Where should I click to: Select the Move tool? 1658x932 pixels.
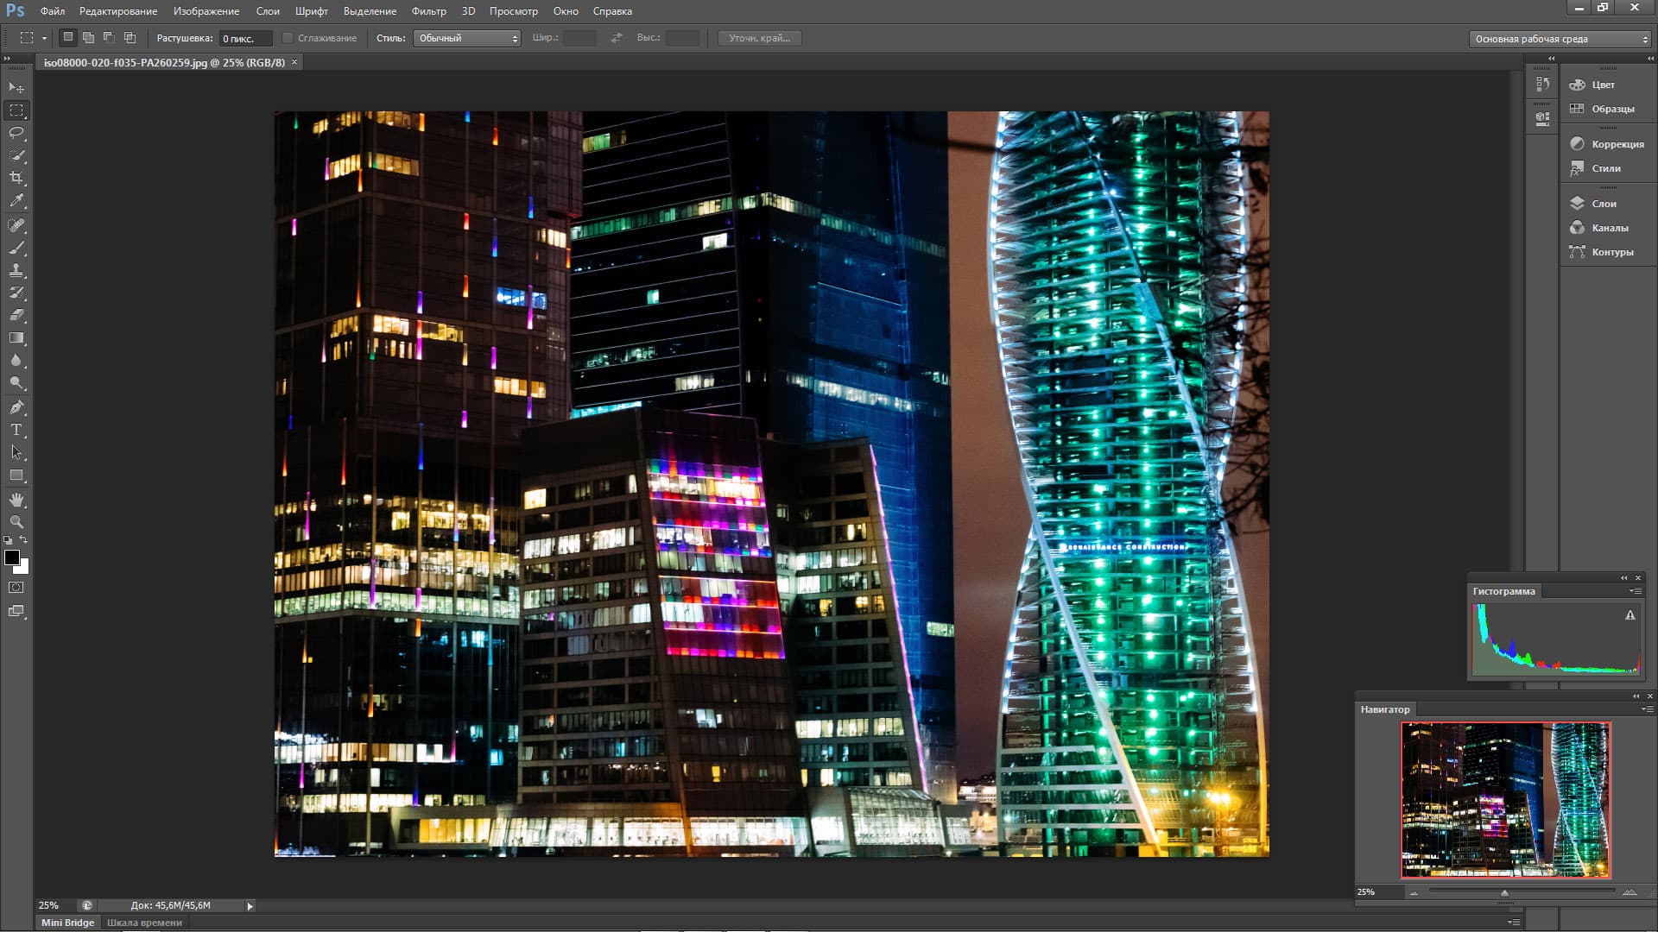pyautogui.click(x=16, y=87)
